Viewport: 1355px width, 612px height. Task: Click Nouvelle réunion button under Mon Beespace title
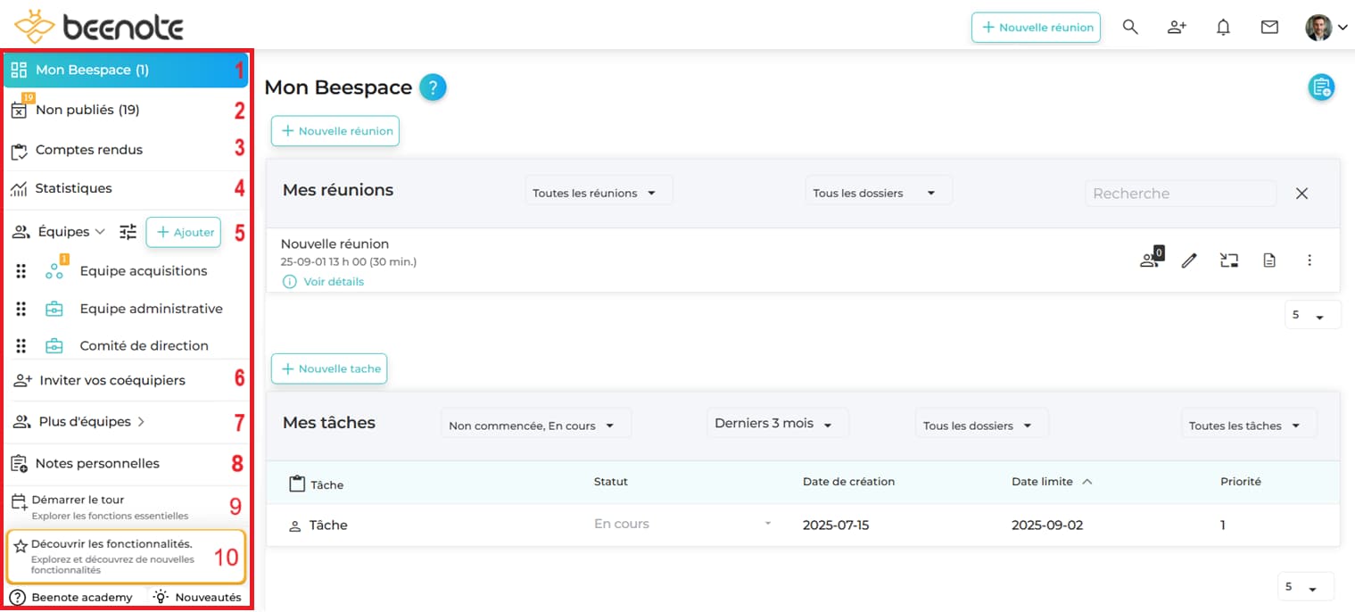coord(335,131)
